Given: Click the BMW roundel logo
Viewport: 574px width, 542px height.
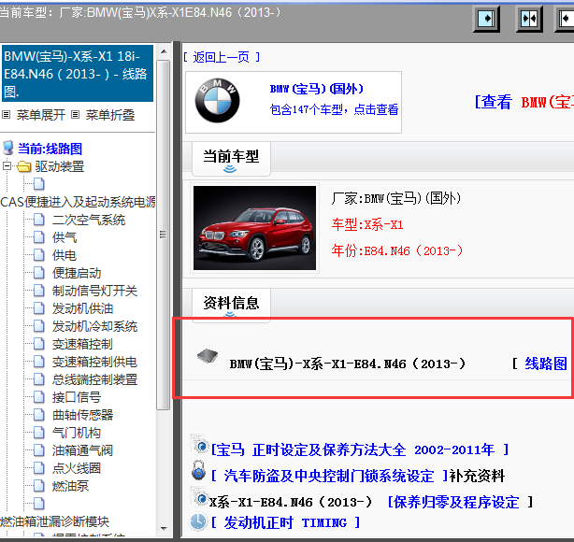Looking at the screenshot, I should coord(218,101).
